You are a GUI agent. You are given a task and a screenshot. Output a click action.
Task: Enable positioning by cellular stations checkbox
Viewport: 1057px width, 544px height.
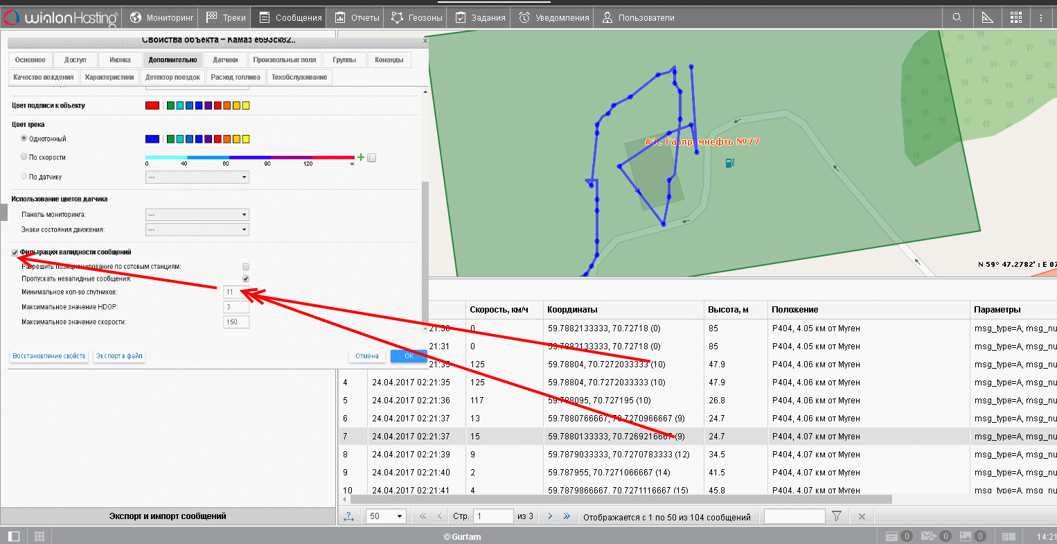(246, 267)
